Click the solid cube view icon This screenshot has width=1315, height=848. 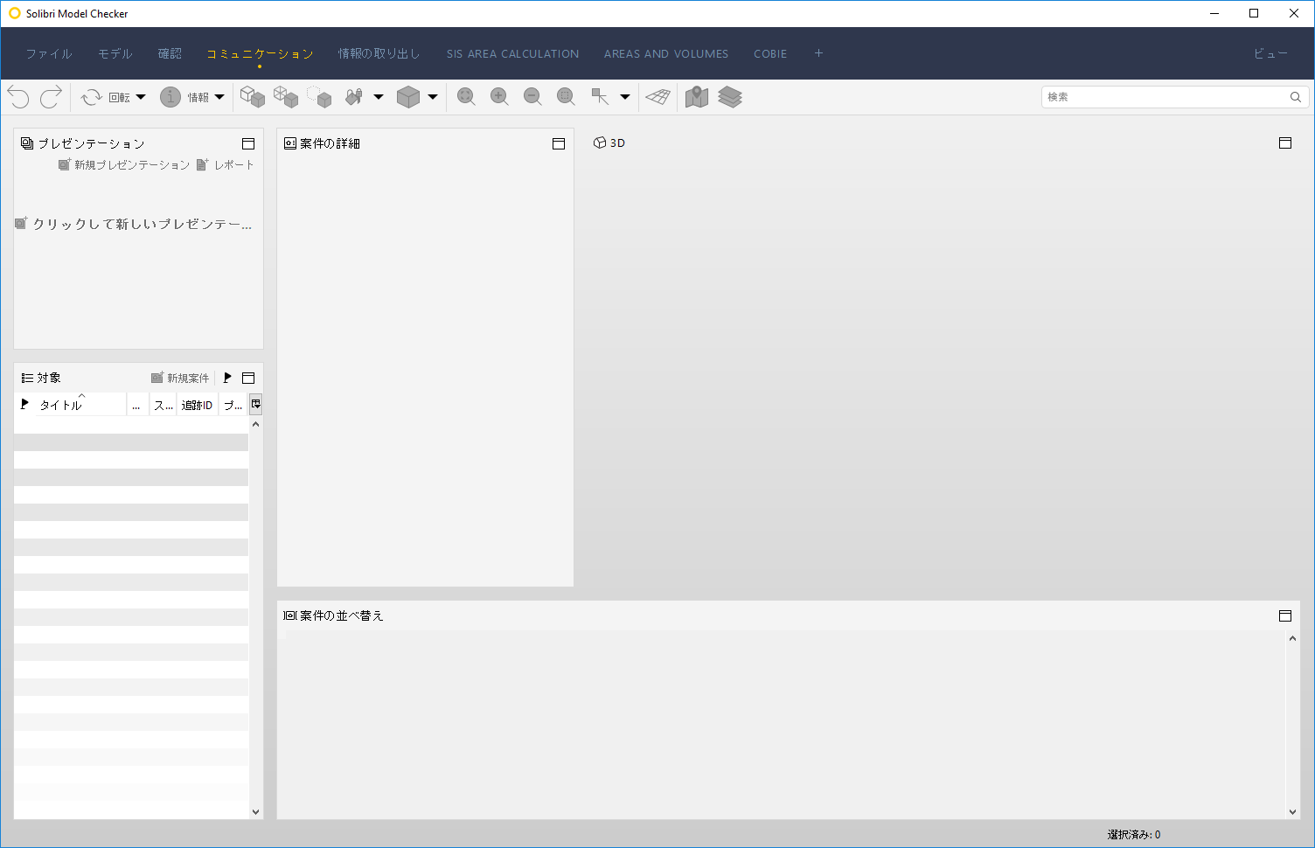[x=408, y=97]
